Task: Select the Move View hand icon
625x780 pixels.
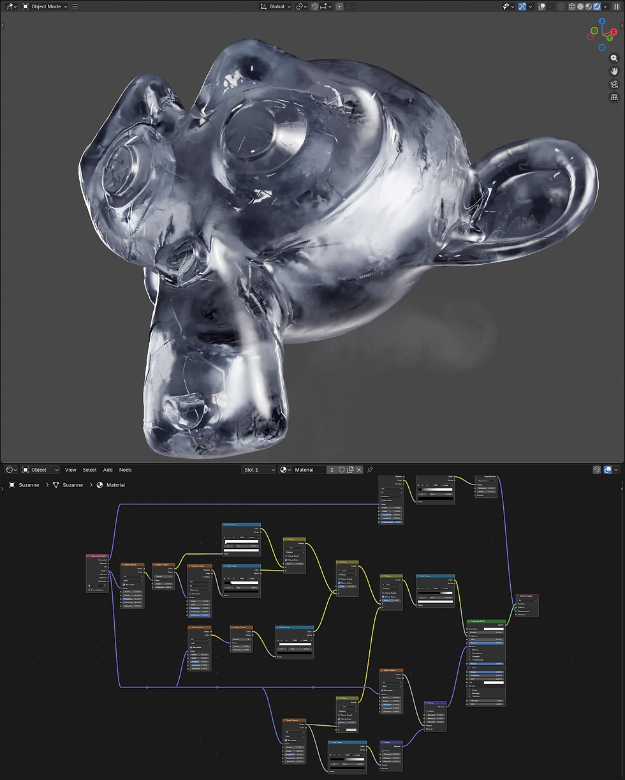Action: coord(614,71)
